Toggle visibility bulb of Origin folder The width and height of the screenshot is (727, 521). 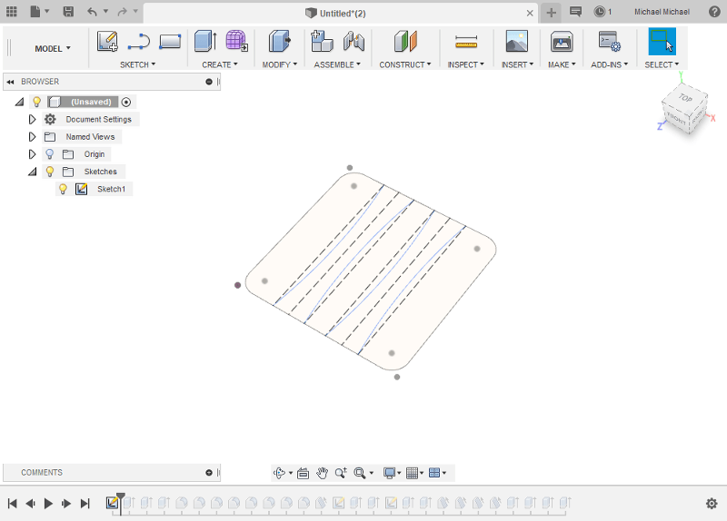pyautogui.click(x=50, y=154)
